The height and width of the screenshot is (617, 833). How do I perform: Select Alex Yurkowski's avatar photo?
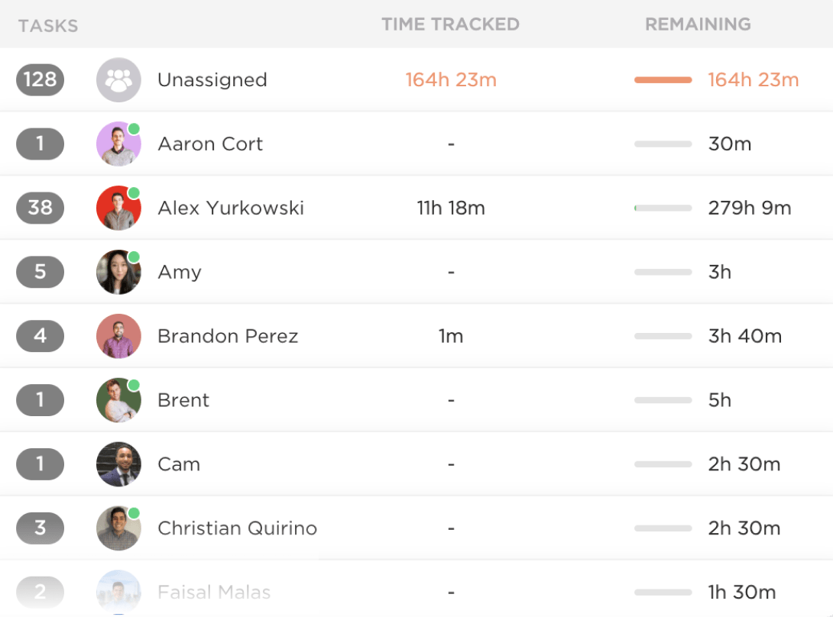[118, 208]
